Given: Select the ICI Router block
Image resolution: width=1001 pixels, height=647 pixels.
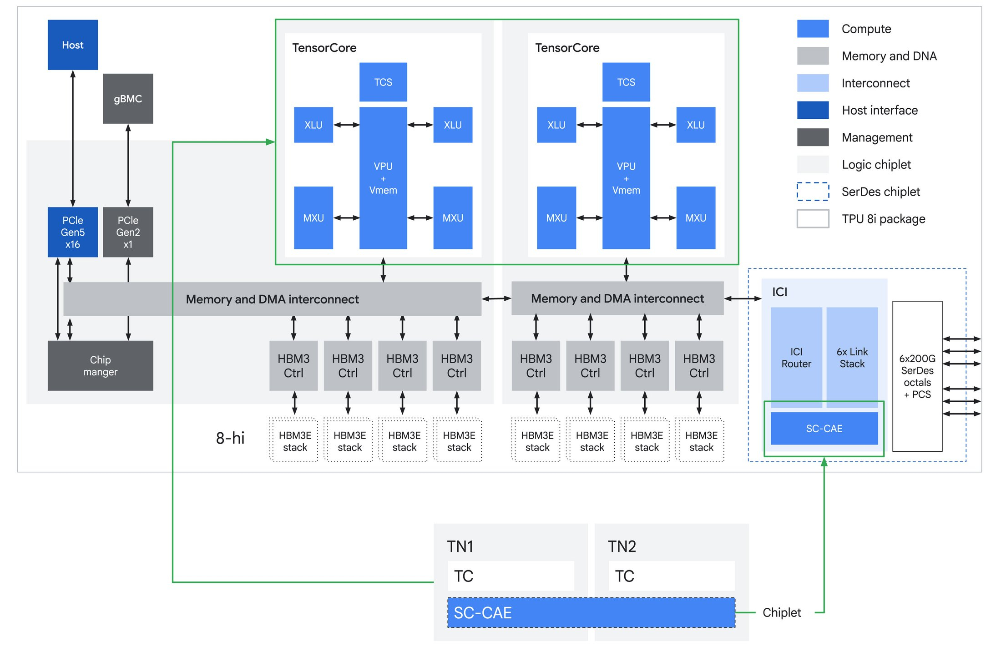Looking at the screenshot, I should (x=796, y=357).
